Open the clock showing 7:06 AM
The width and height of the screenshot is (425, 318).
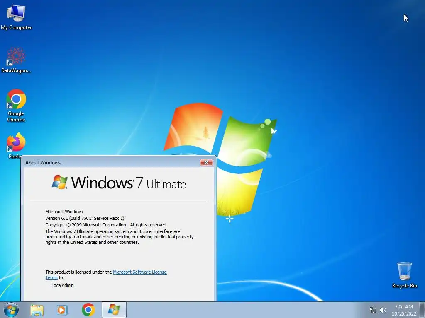tap(404, 307)
